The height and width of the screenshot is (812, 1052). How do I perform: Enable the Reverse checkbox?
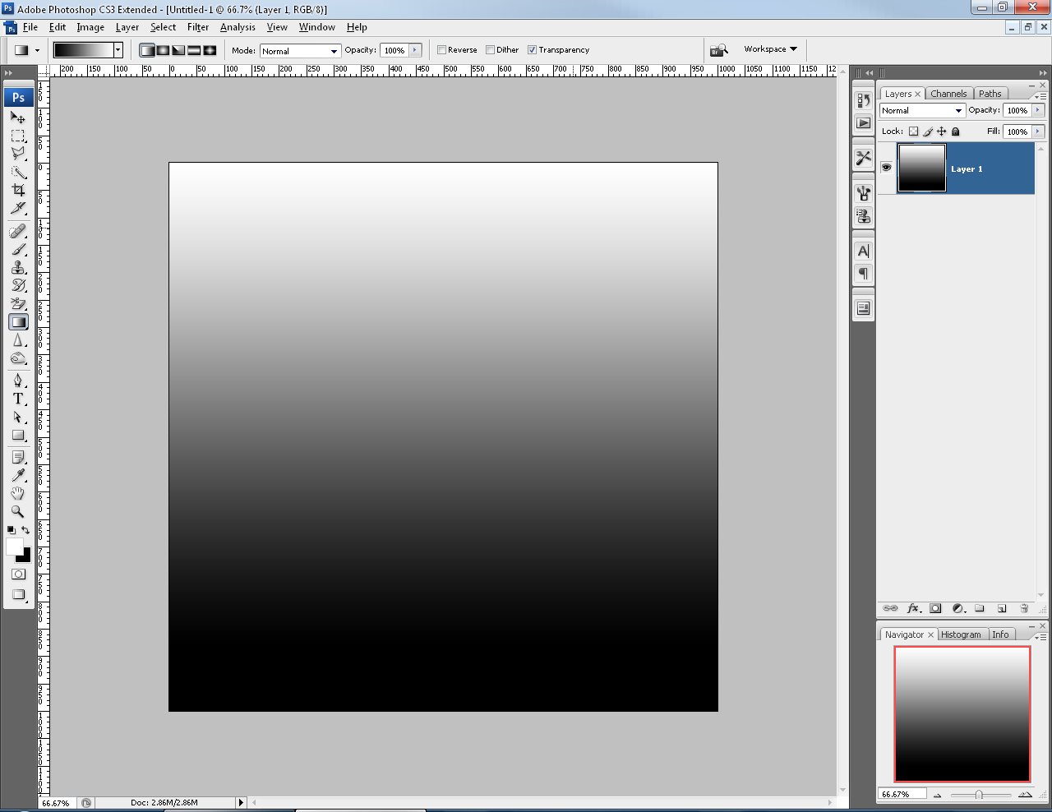coord(442,50)
